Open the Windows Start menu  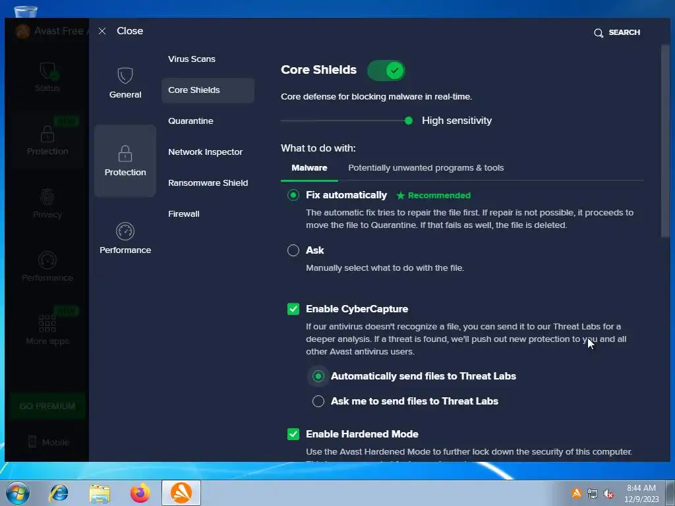point(18,493)
